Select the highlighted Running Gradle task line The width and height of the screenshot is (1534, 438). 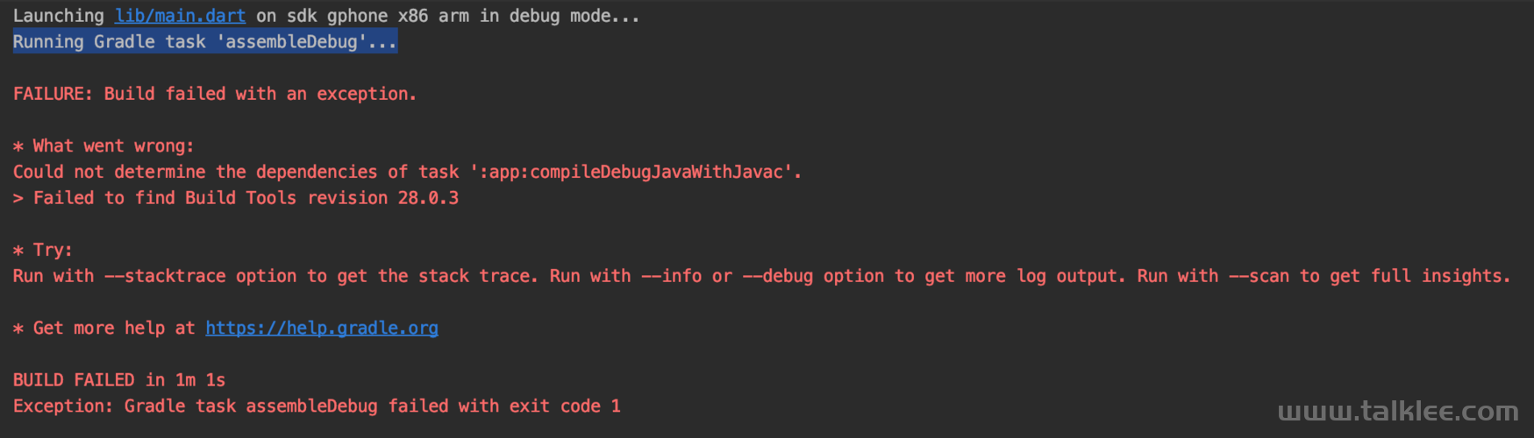coord(205,41)
